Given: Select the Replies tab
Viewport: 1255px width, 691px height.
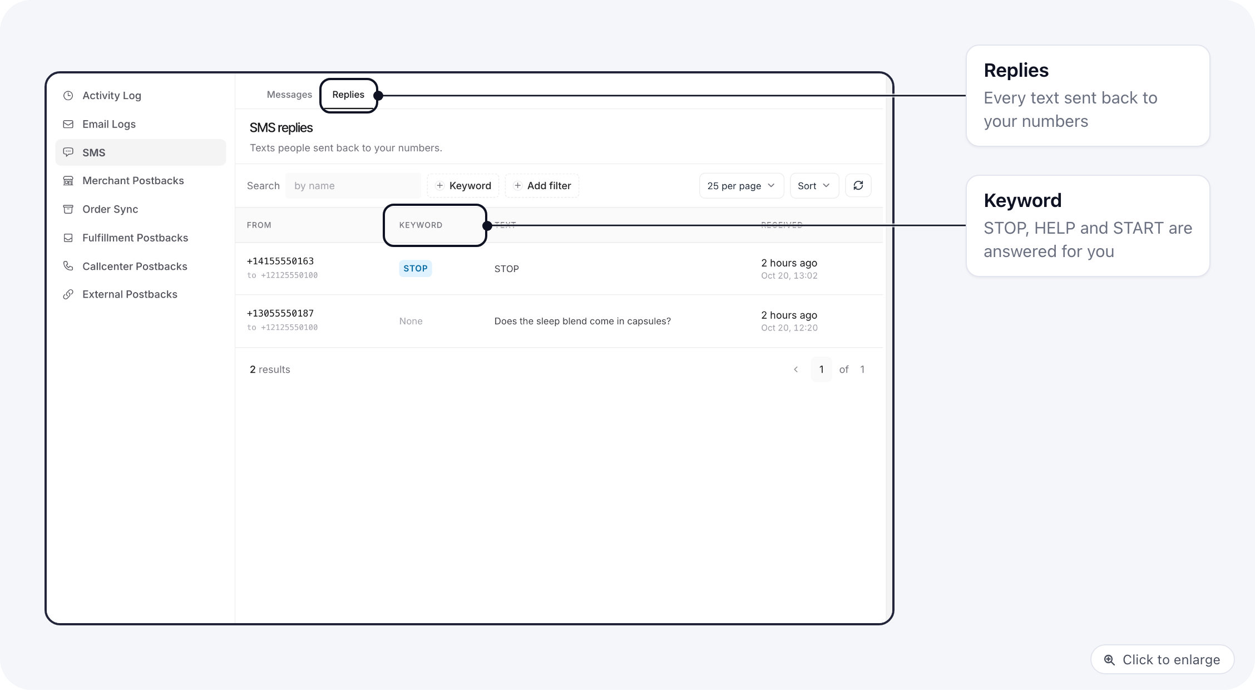Looking at the screenshot, I should 348,95.
